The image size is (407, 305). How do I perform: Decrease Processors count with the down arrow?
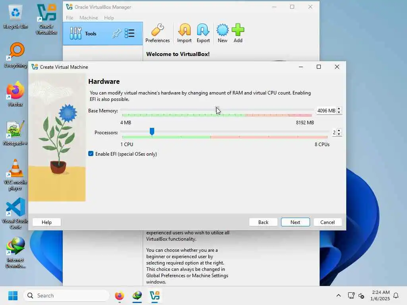[x=339, y=134]
